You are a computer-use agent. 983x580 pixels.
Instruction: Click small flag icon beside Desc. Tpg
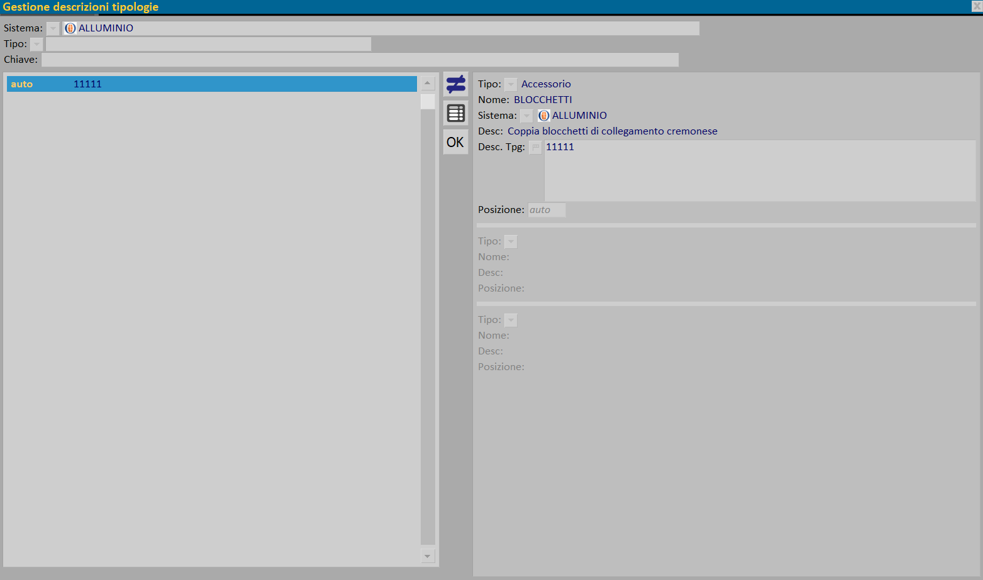(535, 147)
